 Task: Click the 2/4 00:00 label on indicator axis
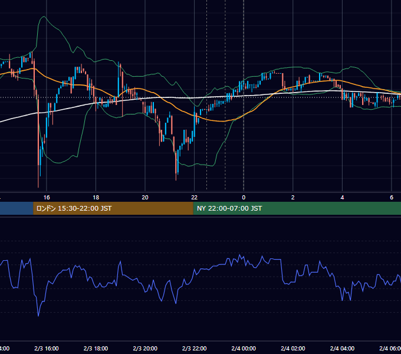pos(244,348)
